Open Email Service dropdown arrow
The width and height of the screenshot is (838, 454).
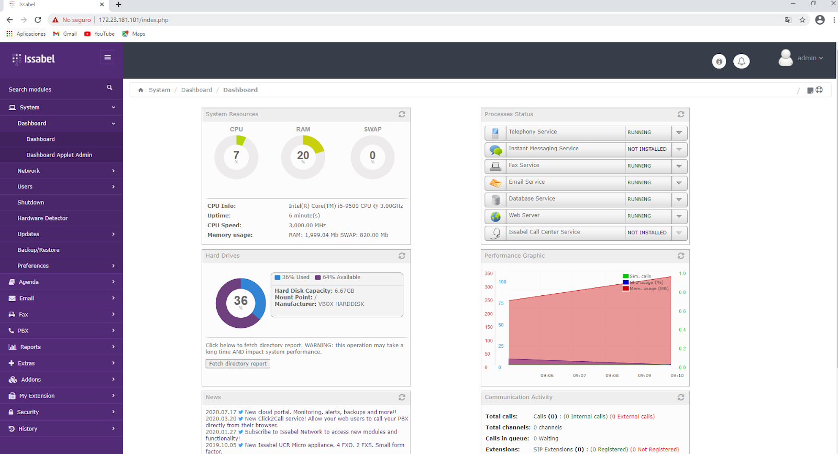679,183
